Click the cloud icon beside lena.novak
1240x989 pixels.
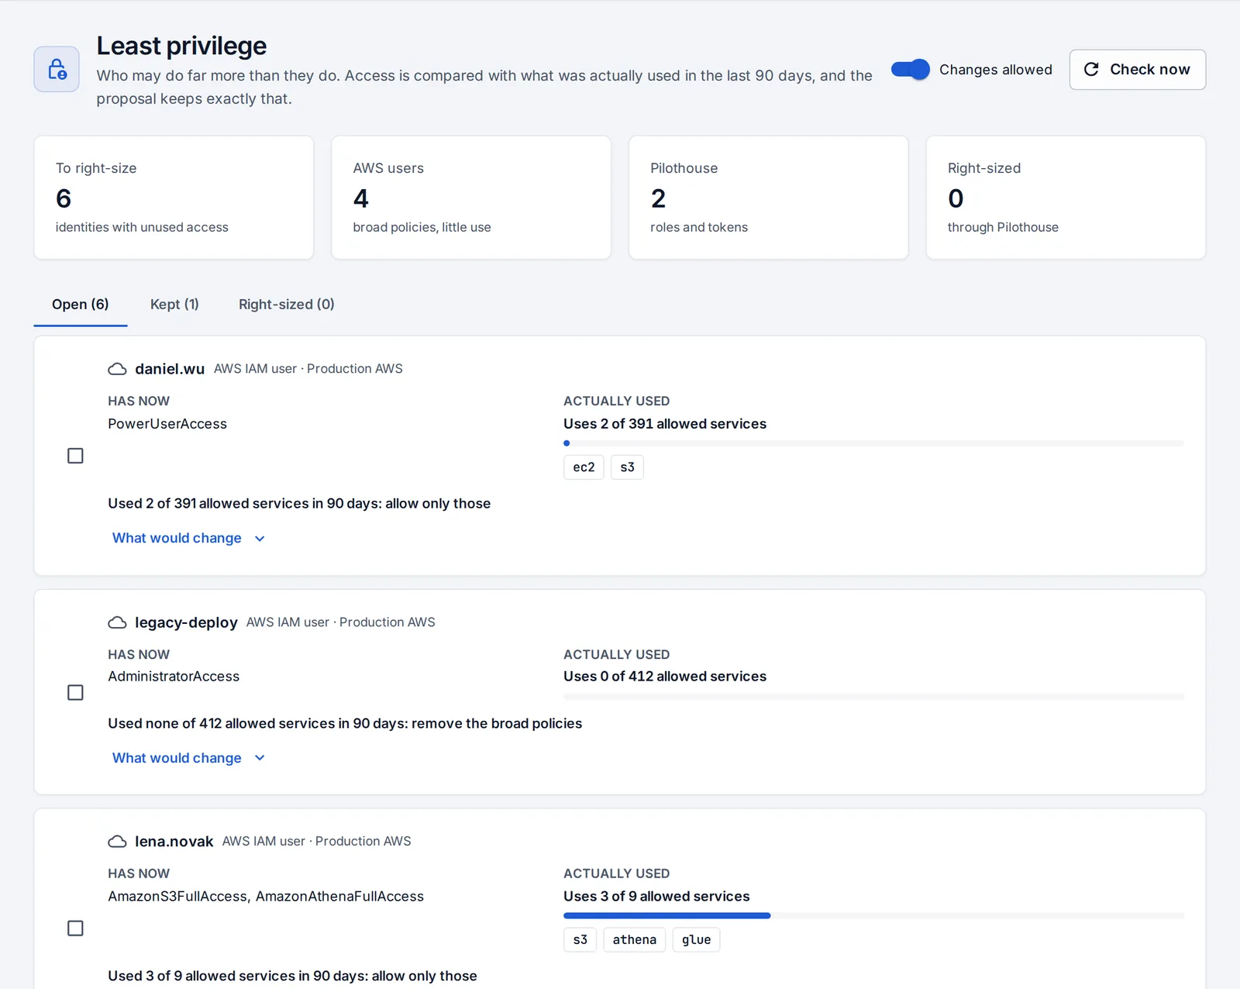(117, 841)
